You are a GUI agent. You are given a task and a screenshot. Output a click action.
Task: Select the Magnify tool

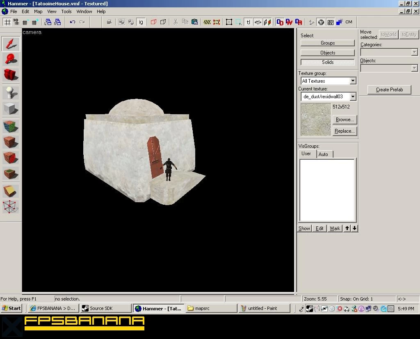click(11, 59)
